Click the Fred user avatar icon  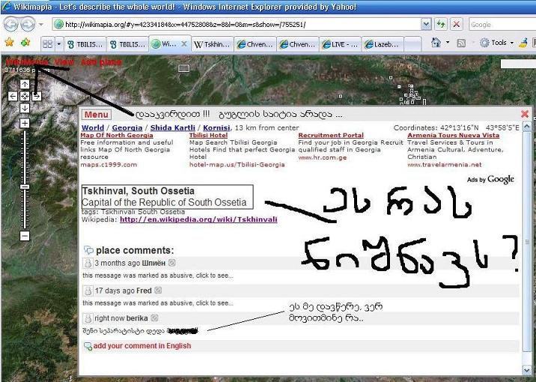[x=88, y=291]
